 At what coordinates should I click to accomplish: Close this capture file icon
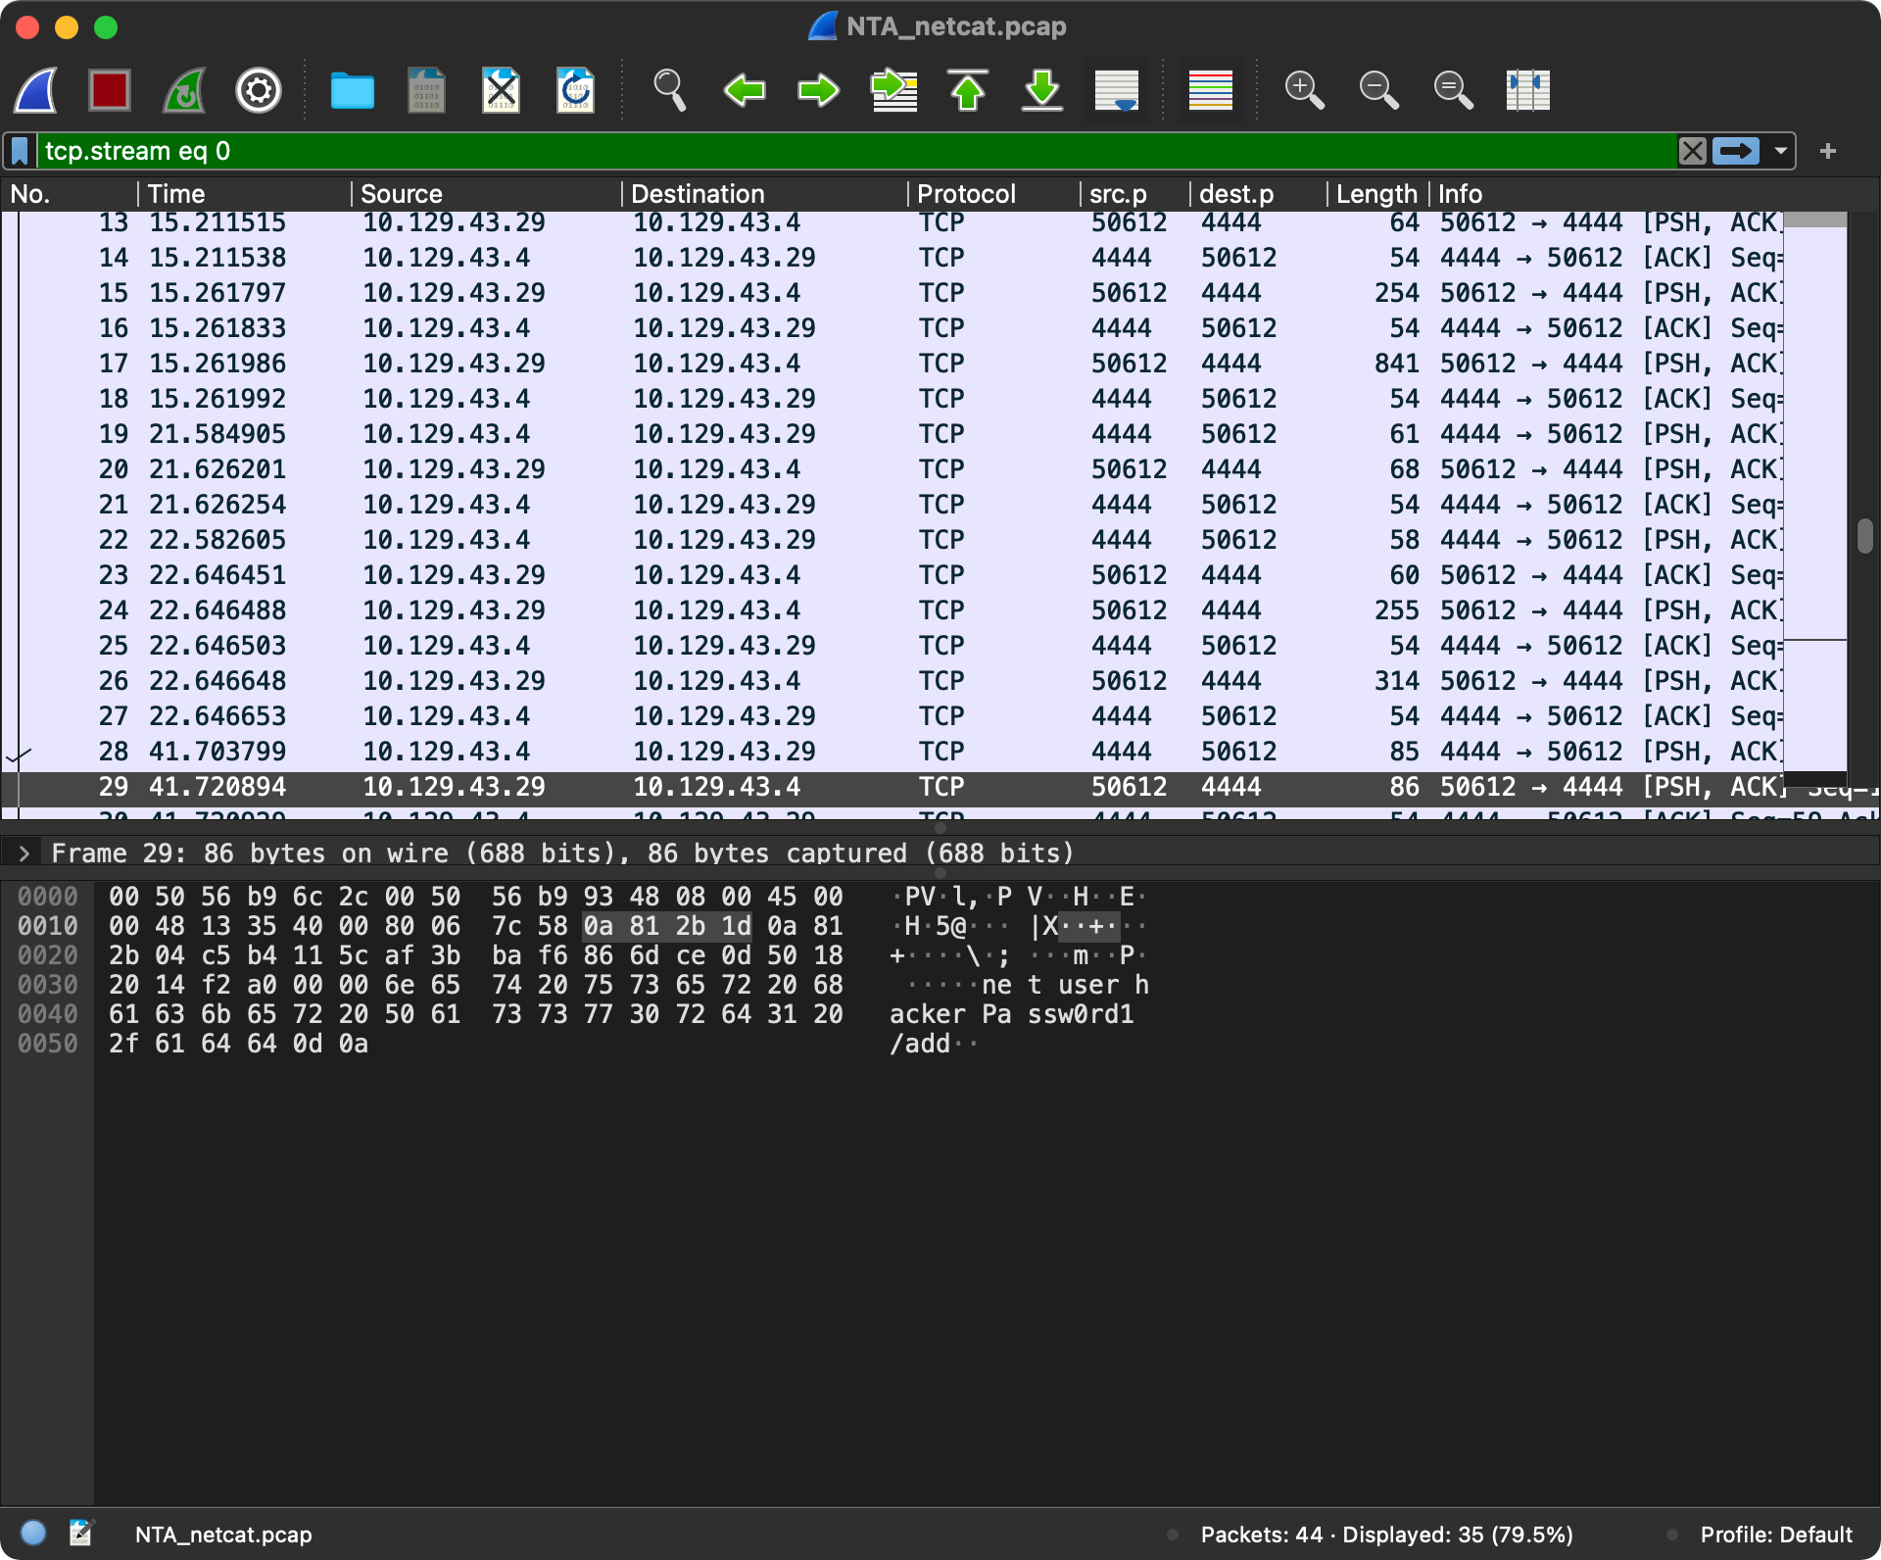pyautogui.click(x=501, y=90)
